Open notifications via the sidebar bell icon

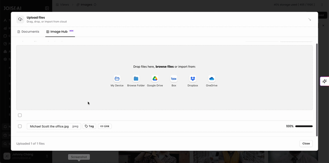(5, 127)
